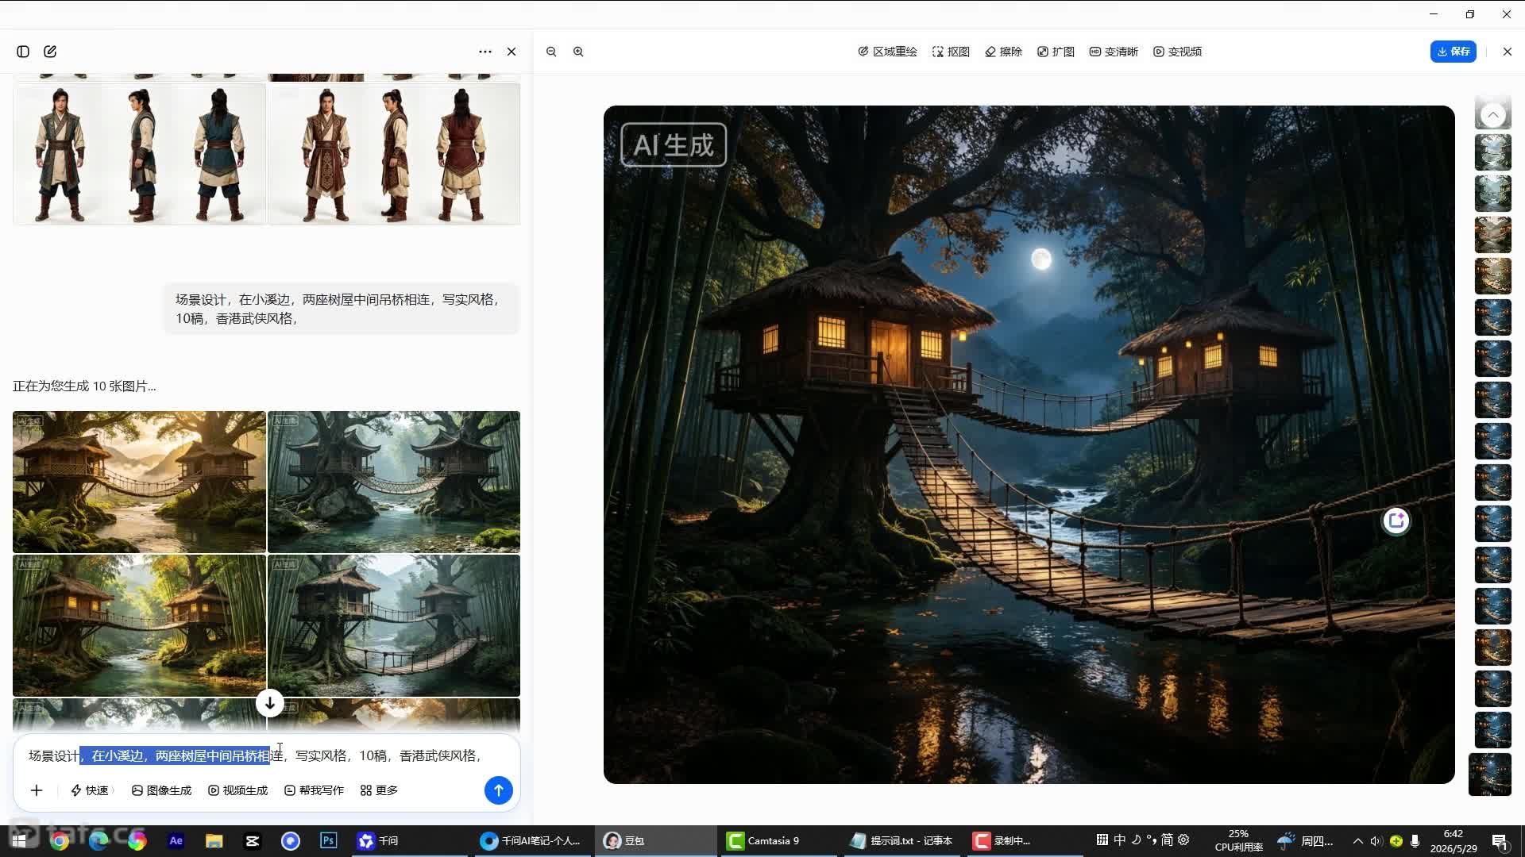The image size is (1525, 857).
Task: Select 图像生成 image generation mode
Action: tap(161, 790)
